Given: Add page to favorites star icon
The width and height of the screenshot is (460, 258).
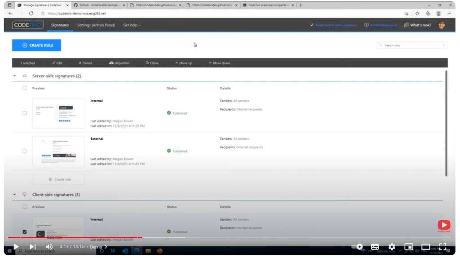Looking at the screenshot, I should click(x=406, y=13).
